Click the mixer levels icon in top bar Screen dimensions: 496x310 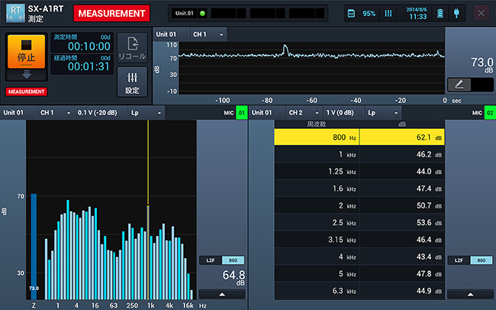(x=388, y=14)
